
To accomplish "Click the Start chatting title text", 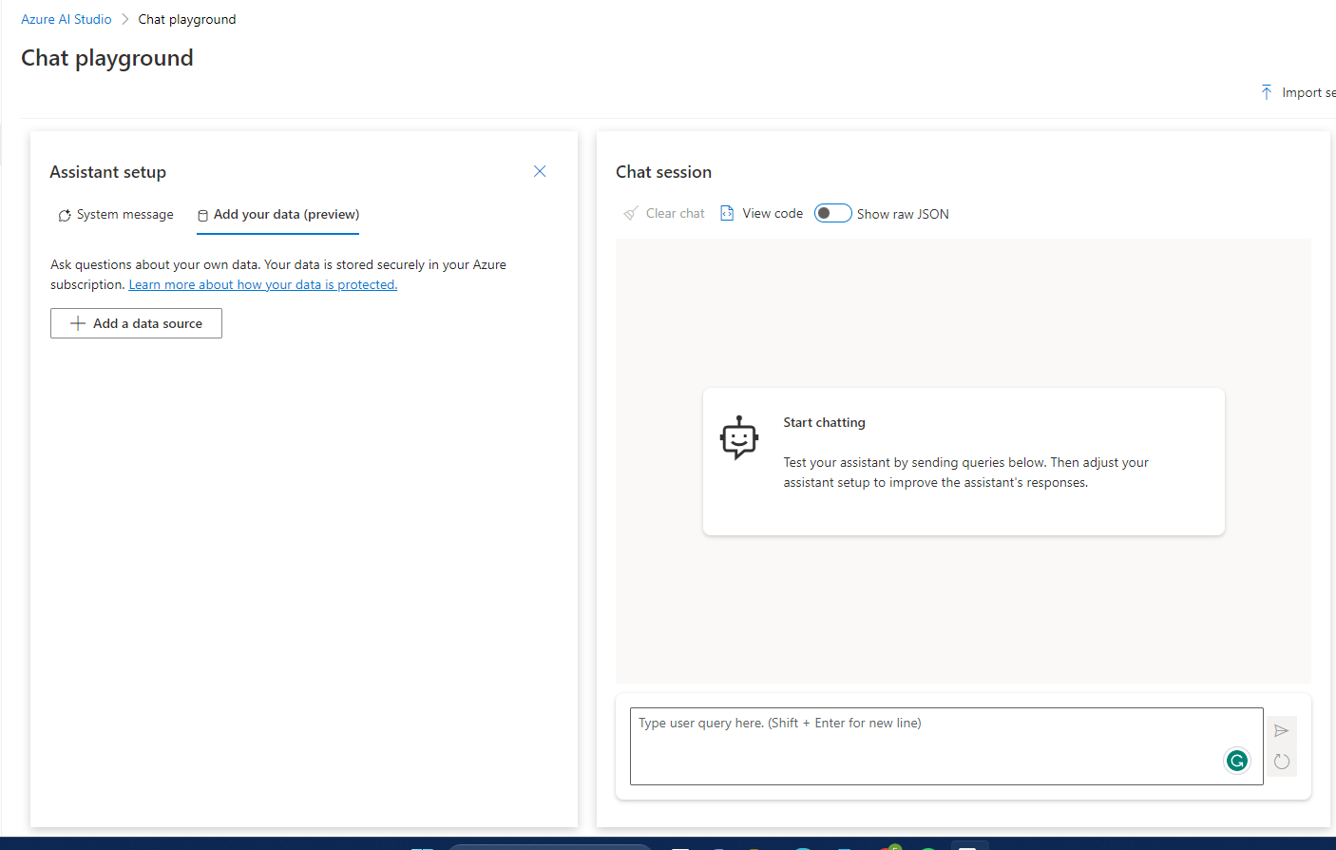I will click(x=825, y=423).
